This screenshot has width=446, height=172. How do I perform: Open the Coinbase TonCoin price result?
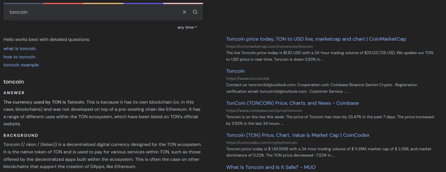click(292, 103)
